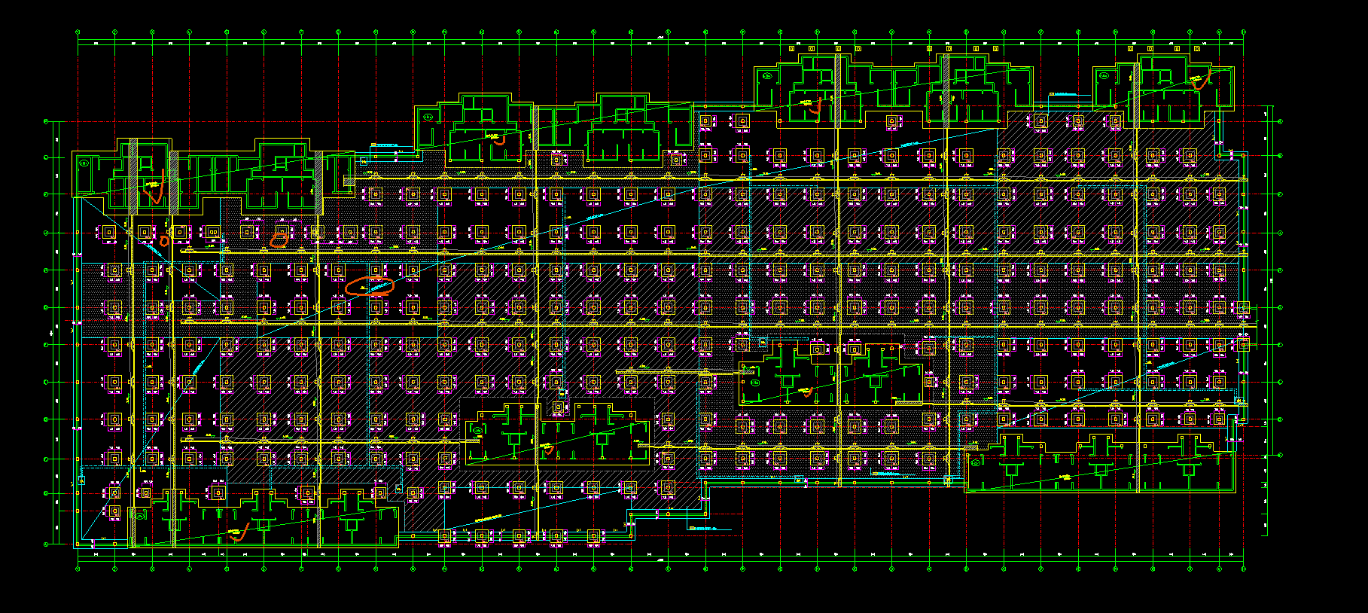Select the oval room tag in upper-left building

[x=84, y=163]
